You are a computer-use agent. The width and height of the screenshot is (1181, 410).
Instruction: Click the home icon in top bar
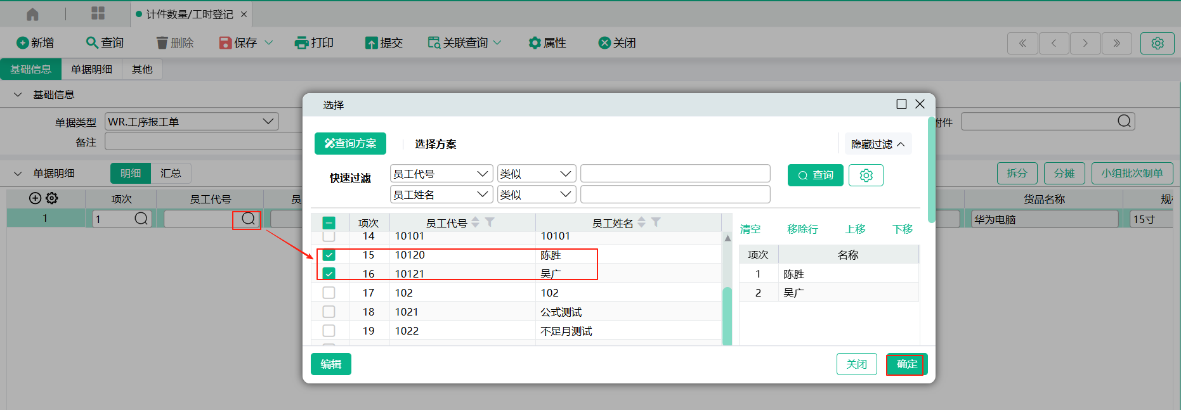[x=32, y=14]
